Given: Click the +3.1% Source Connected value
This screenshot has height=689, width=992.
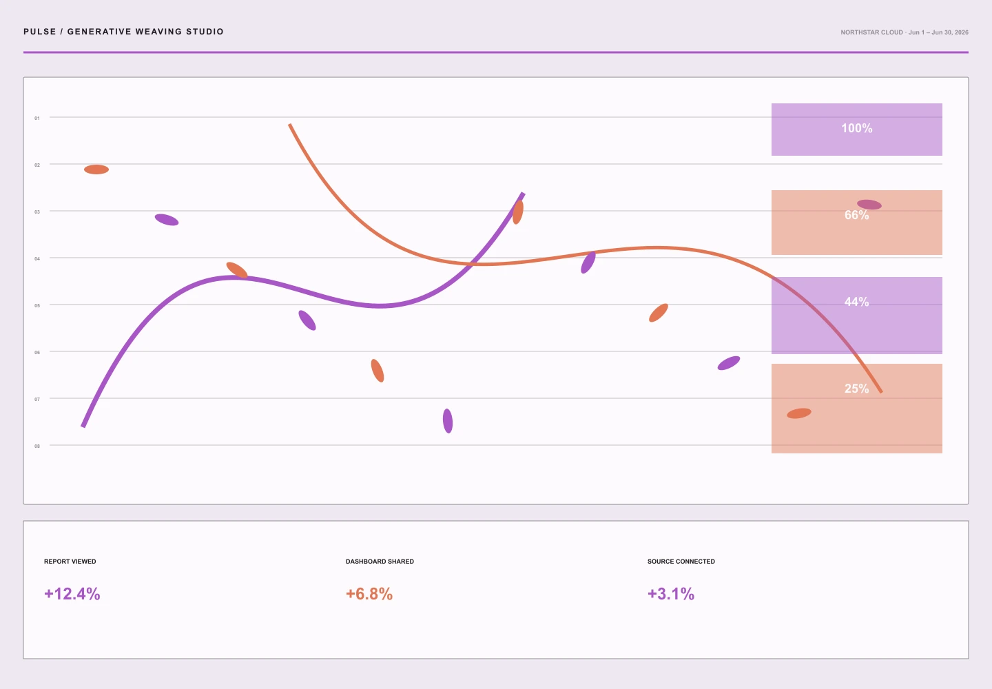Looking at the screenshot, I should tap(671, 594).
